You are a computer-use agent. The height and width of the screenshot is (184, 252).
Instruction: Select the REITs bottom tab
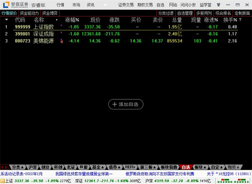130,167
